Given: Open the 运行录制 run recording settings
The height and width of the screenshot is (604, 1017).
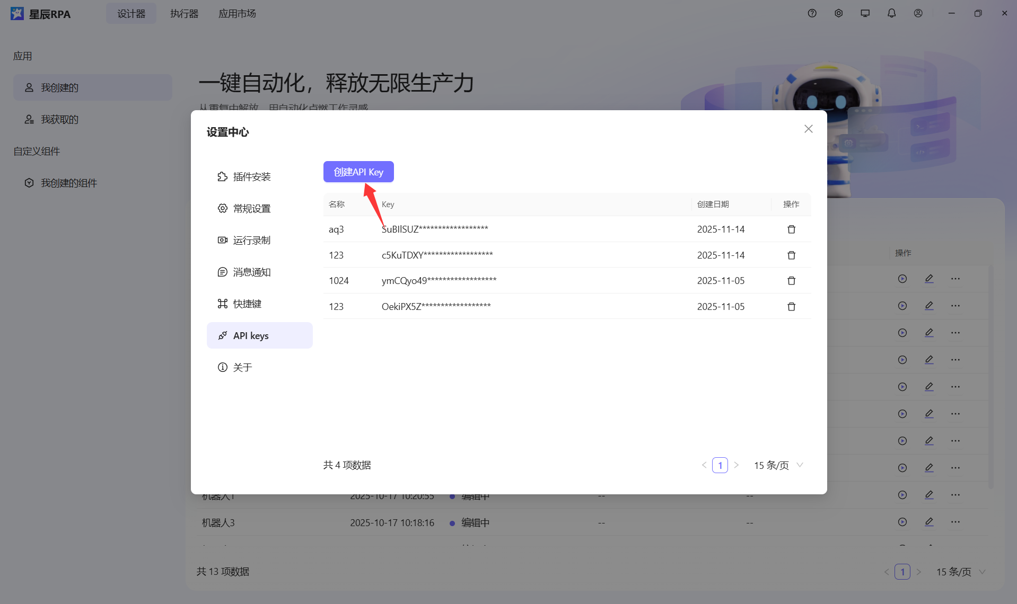Looking at the screenshot, I should point(252,239).
